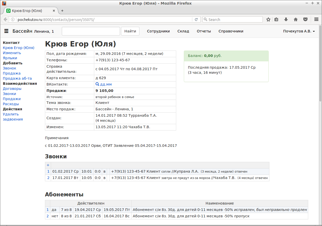Click the 9 105,00 sales total
The height and width of the screenshot is (226, 322).
click(104, 91)
